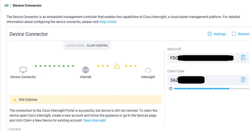This screenshot has width=252, height=133.
Task: Click the Refresh text link
Action: pos(243,34)
